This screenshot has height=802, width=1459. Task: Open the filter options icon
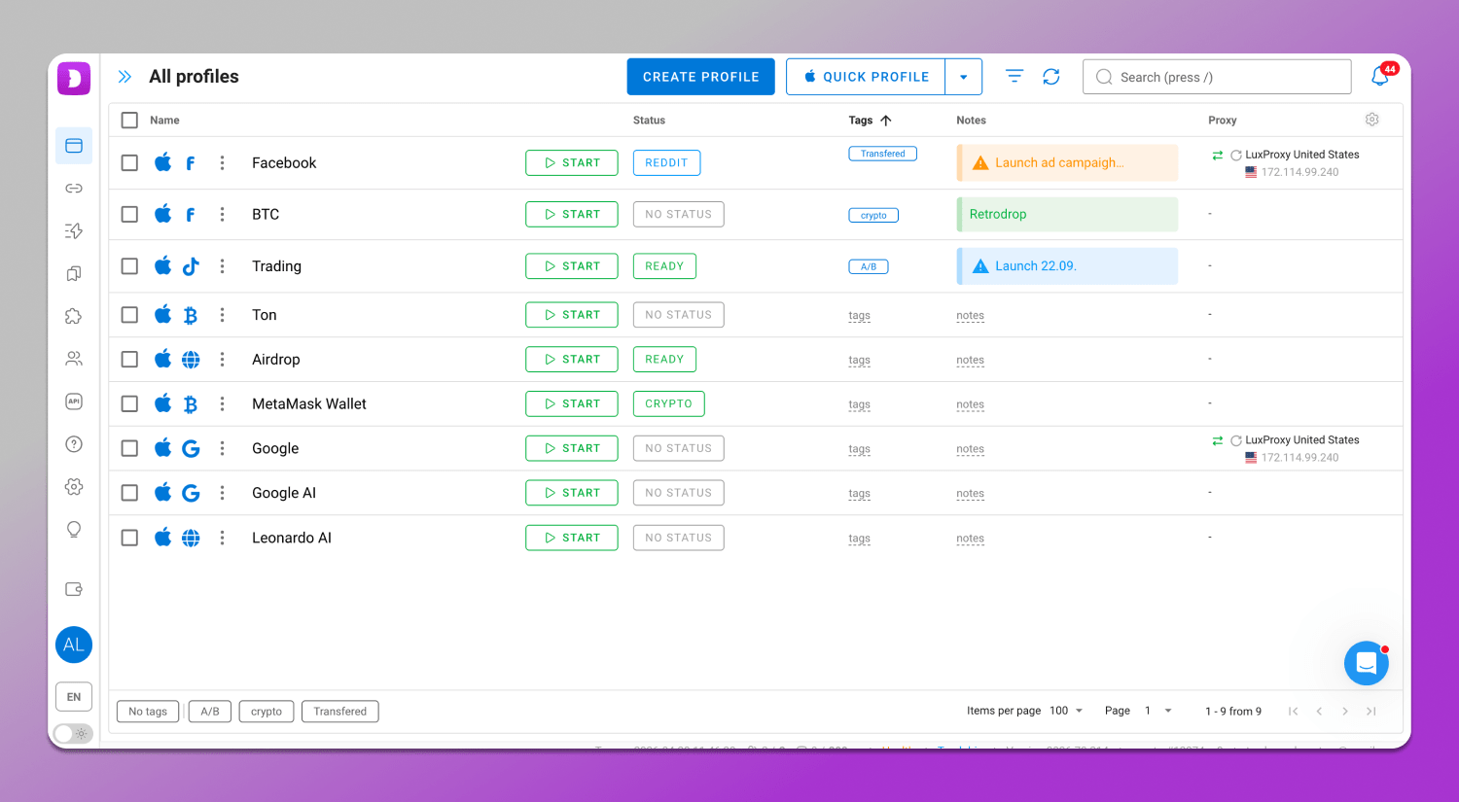point(1014,77)
